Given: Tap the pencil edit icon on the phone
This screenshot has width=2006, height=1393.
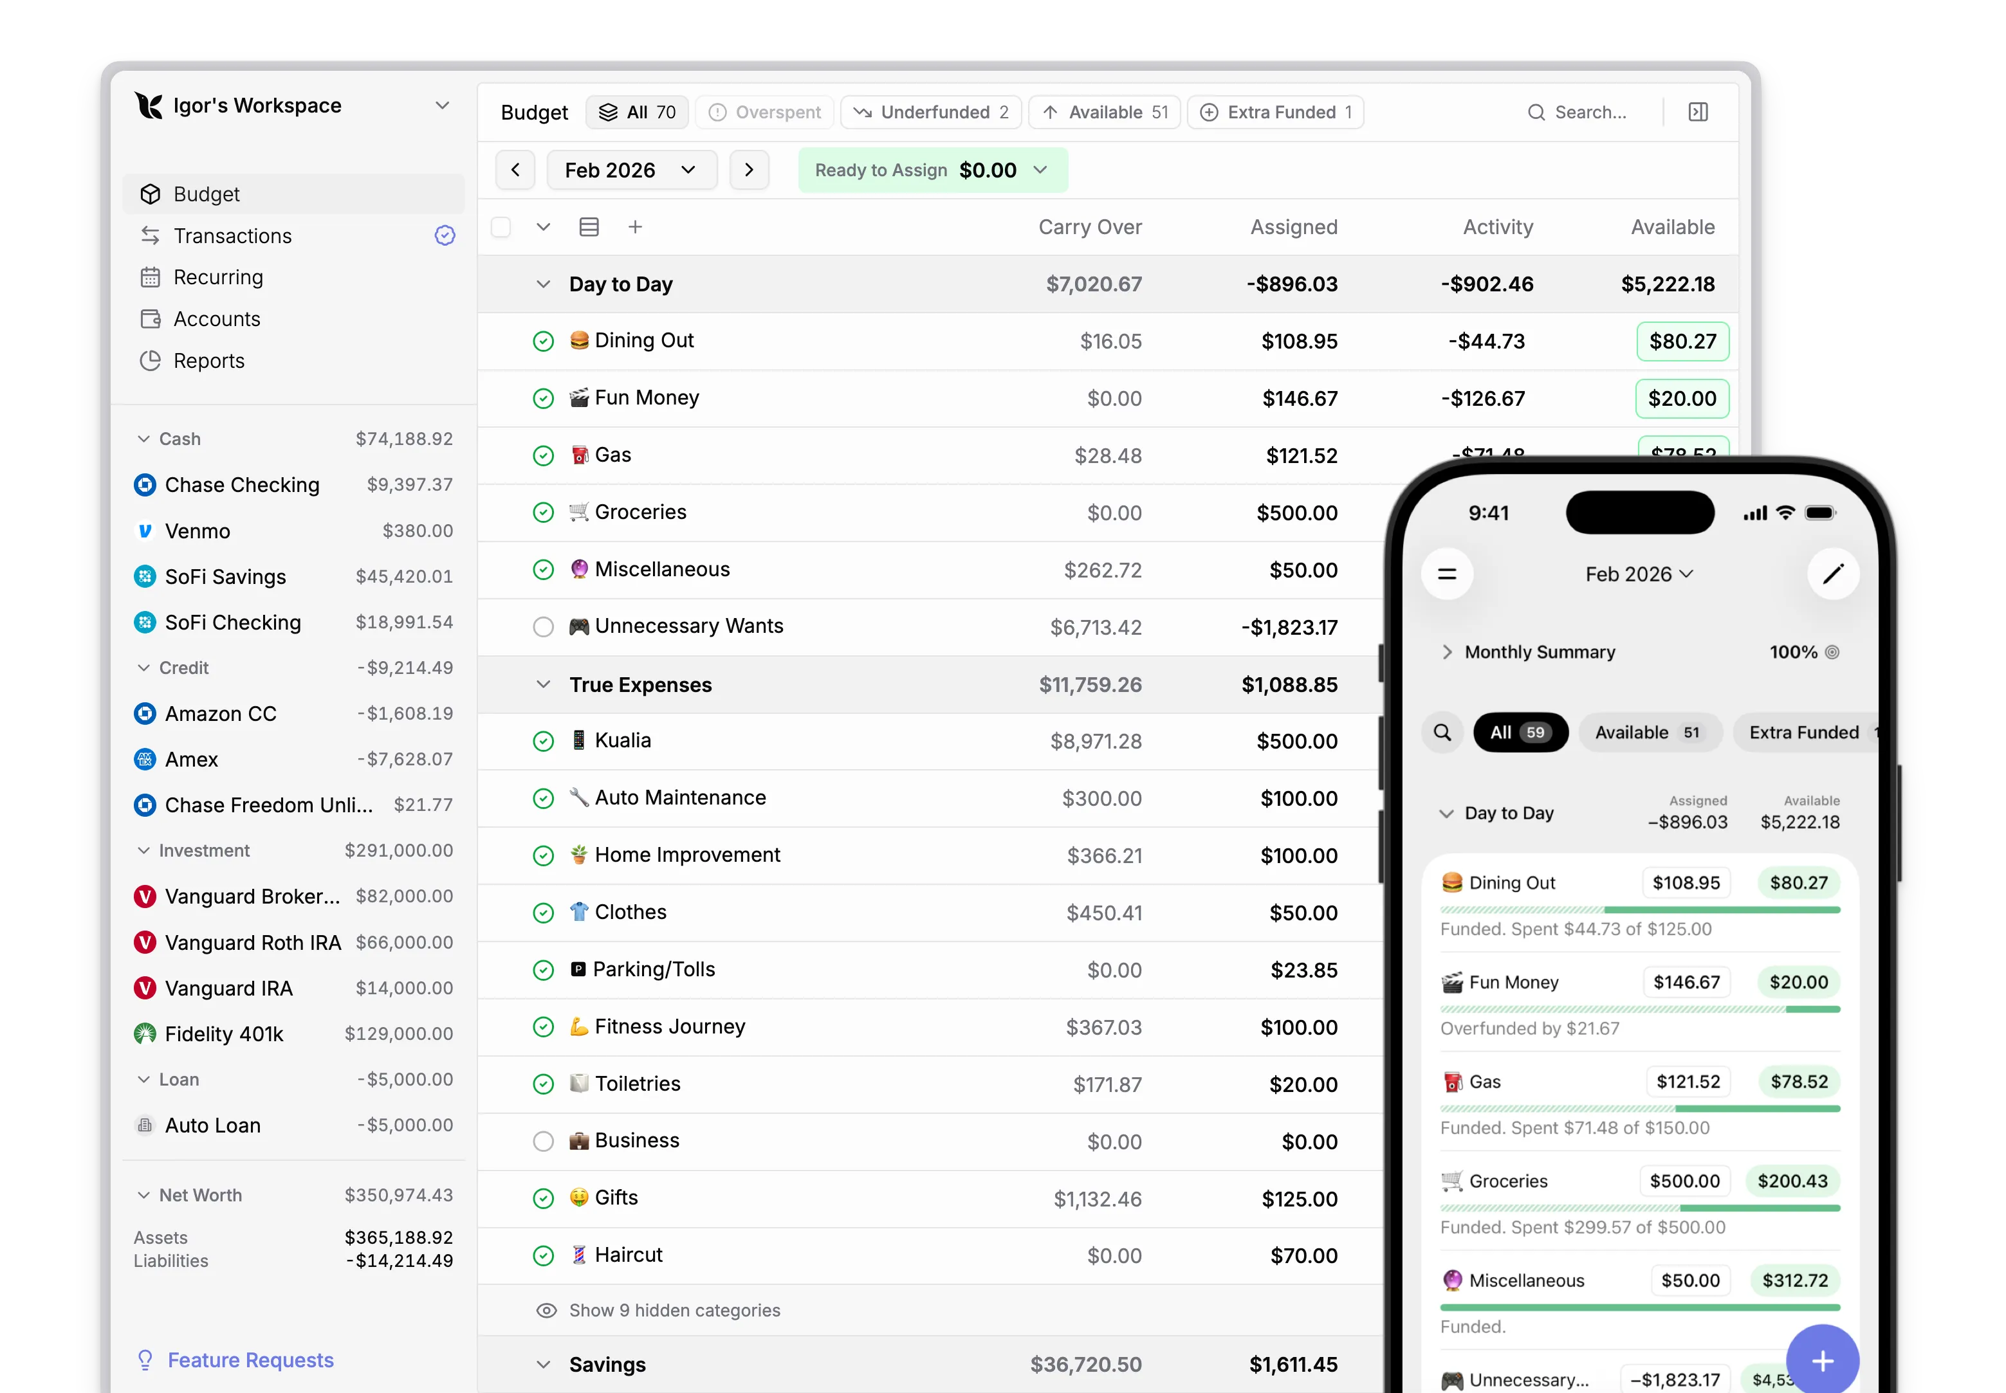Looking at the screenshot, I should point(1834,574).
